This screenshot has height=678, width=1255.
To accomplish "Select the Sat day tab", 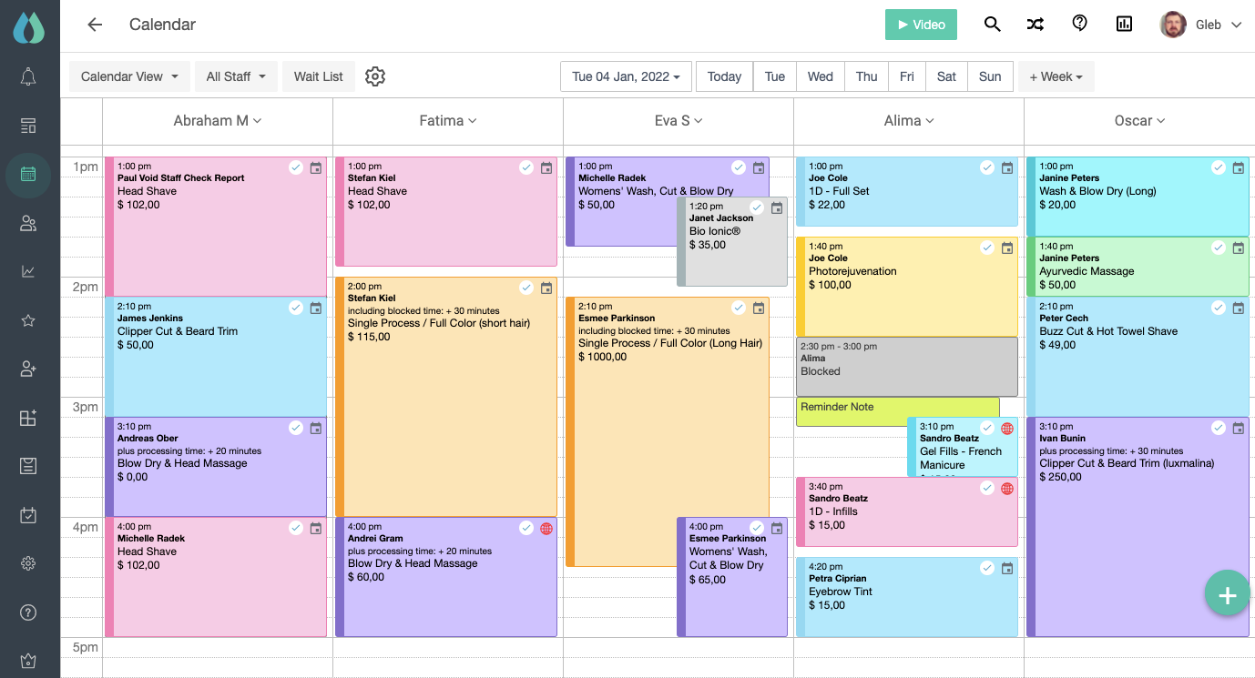I will [946, 76].
